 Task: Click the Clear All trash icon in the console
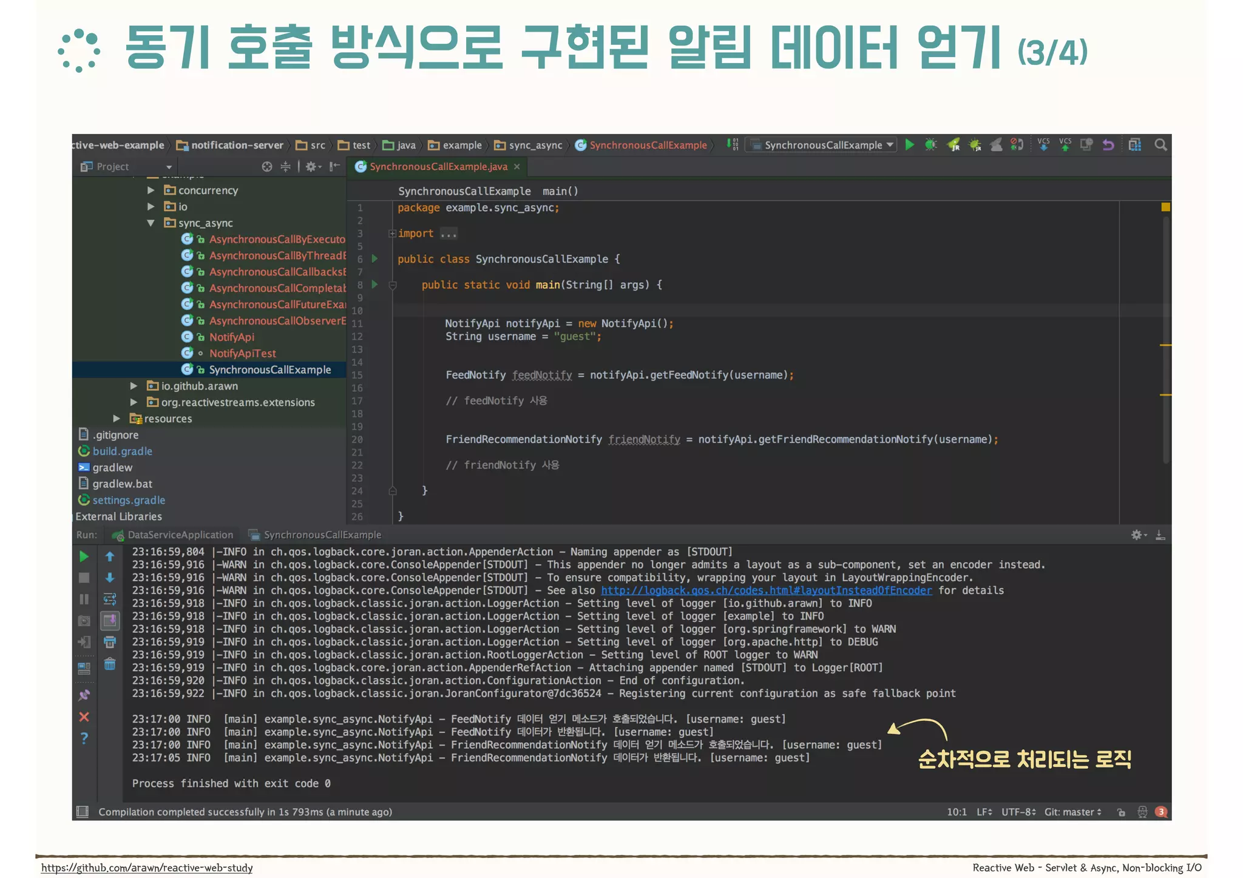[x=110, y=664]
